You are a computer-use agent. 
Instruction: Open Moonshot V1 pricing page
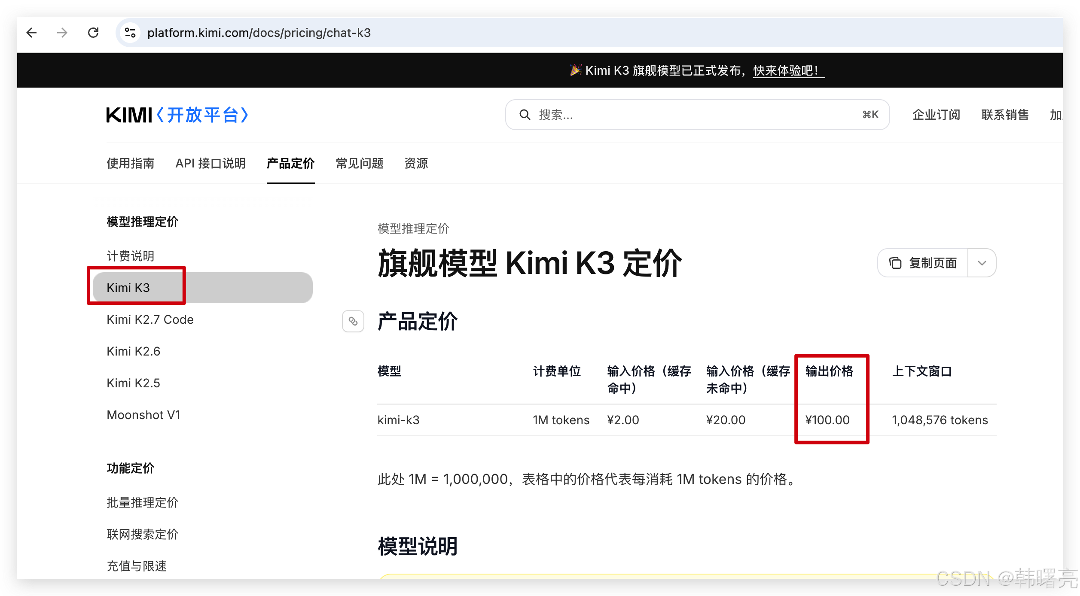coord(143,415)
